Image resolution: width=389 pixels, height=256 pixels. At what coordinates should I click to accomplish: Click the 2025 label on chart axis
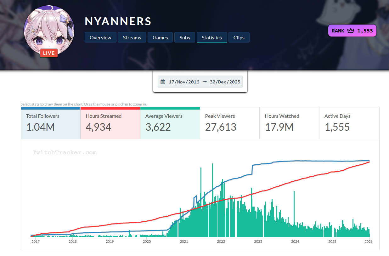(x=332, y=242)
